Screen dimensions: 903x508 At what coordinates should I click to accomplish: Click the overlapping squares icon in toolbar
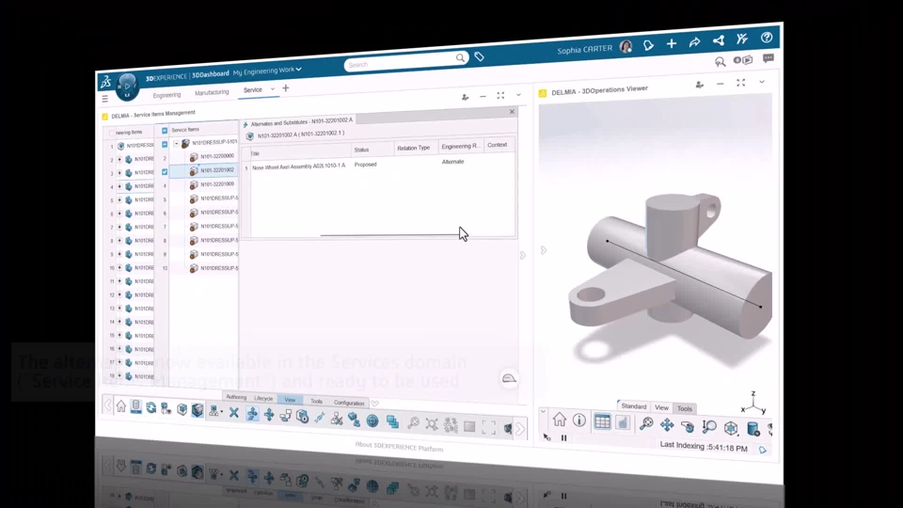click(x=392, y=422)
